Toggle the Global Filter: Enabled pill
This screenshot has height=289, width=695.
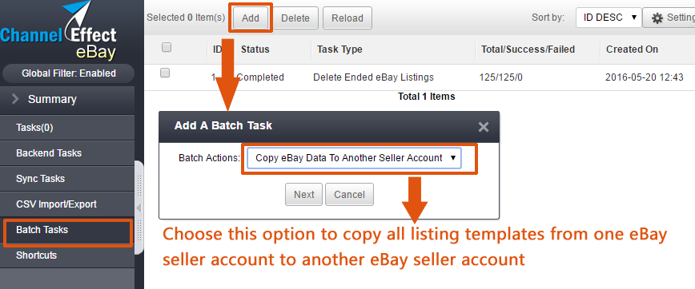tap(68, 73)
